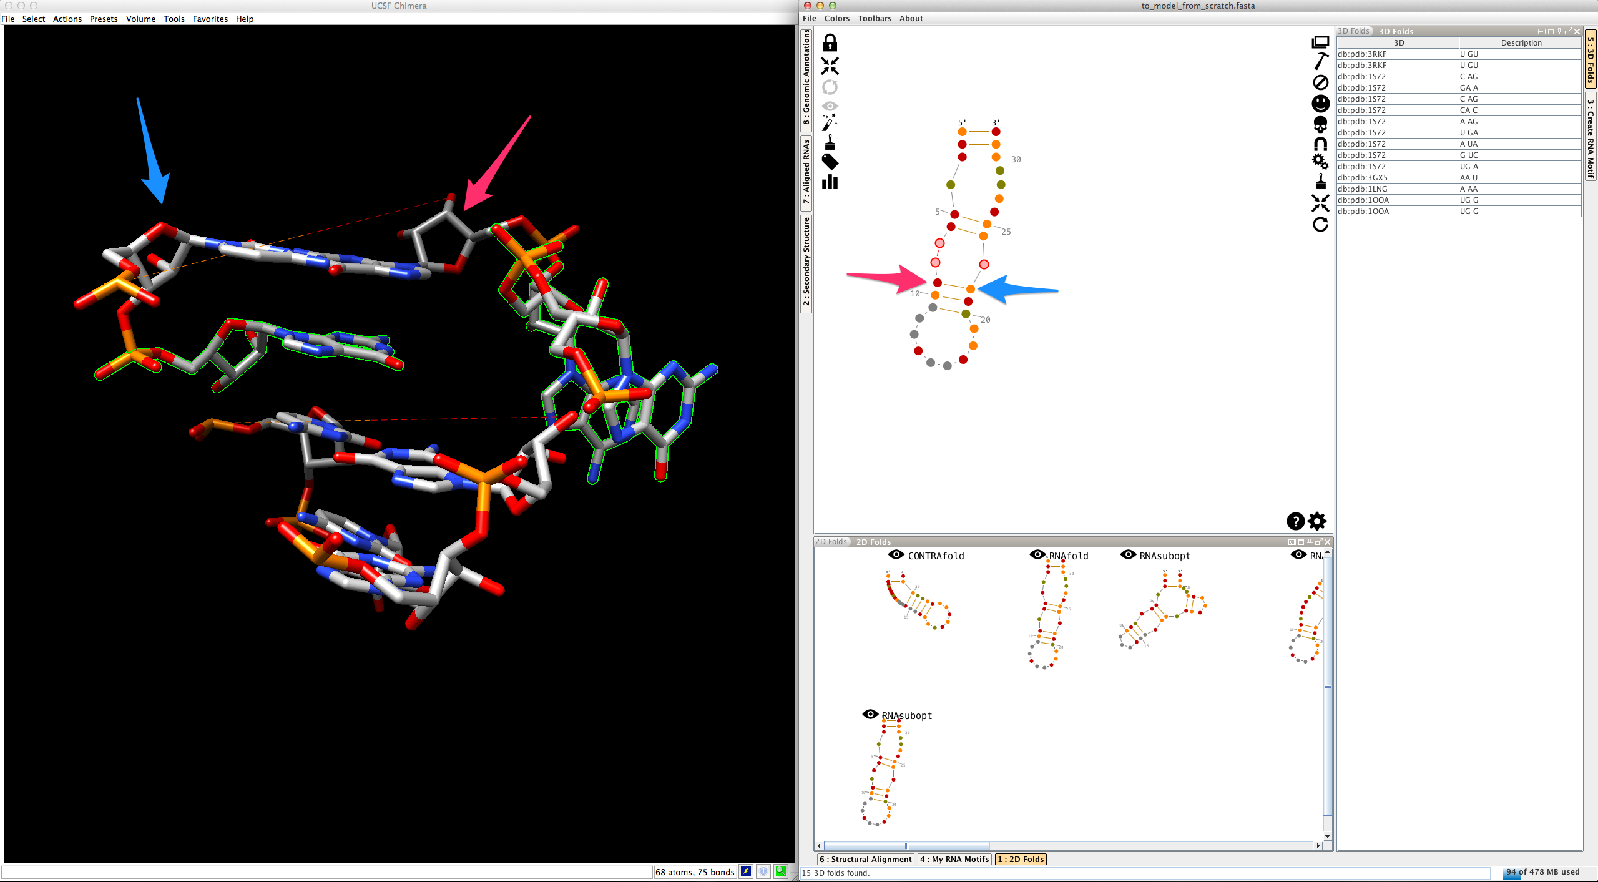Screen dimensions: 1598x882
Task: Open the Create RNA Motif side tab
Action: (x=1591, y=137)
